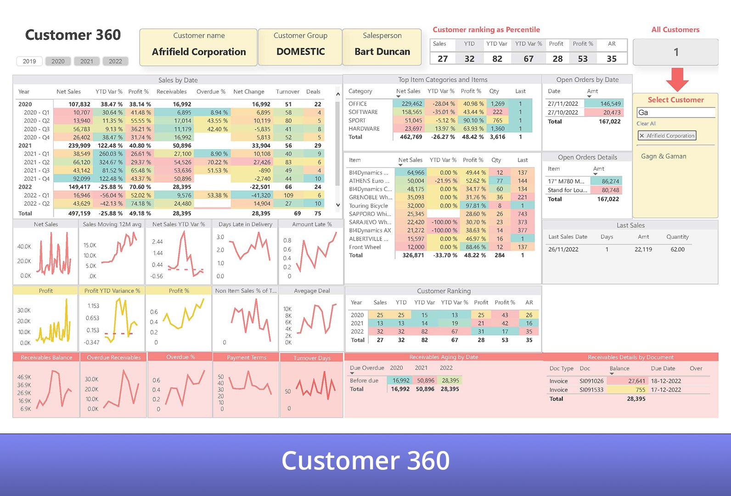The height and width of the screenshot is (496, 731).
Task: Open the Payment Terms chart
Action: 246,385
